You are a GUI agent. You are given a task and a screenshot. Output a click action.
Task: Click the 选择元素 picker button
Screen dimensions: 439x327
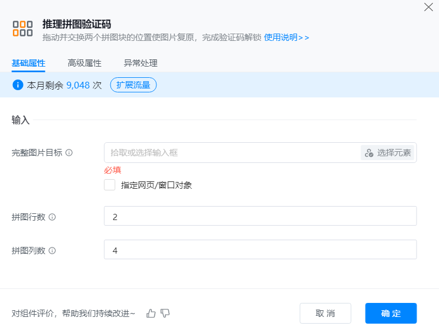[387, 153]
